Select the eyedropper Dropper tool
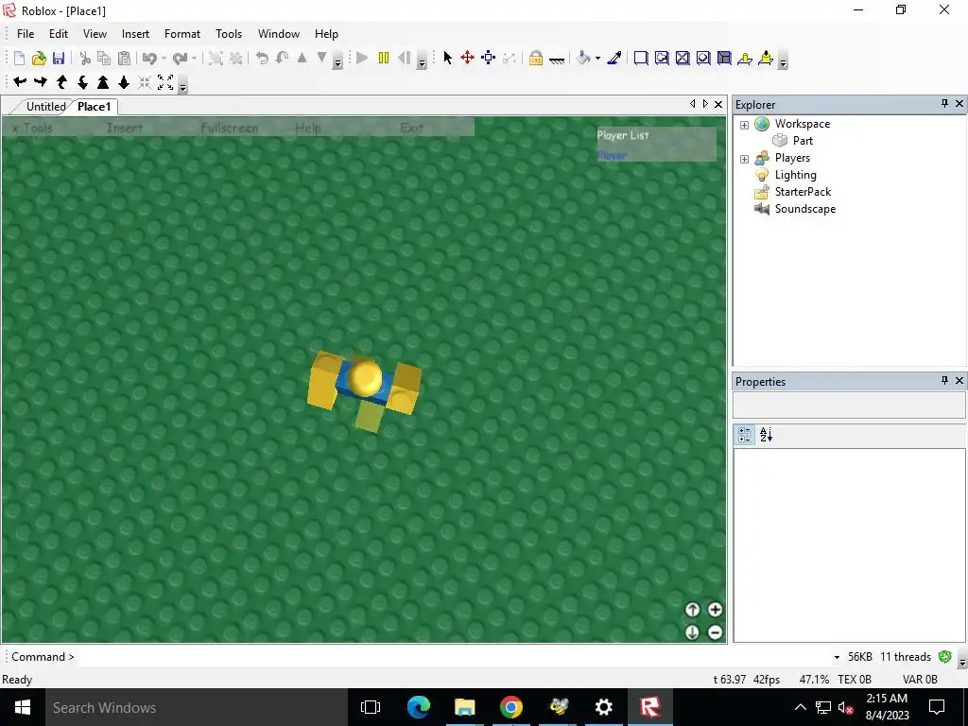 tap(614, 58)
